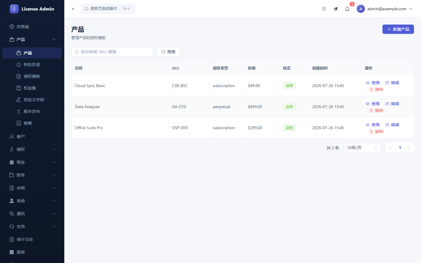Click the License Admin logo icon

pos(14,9)
